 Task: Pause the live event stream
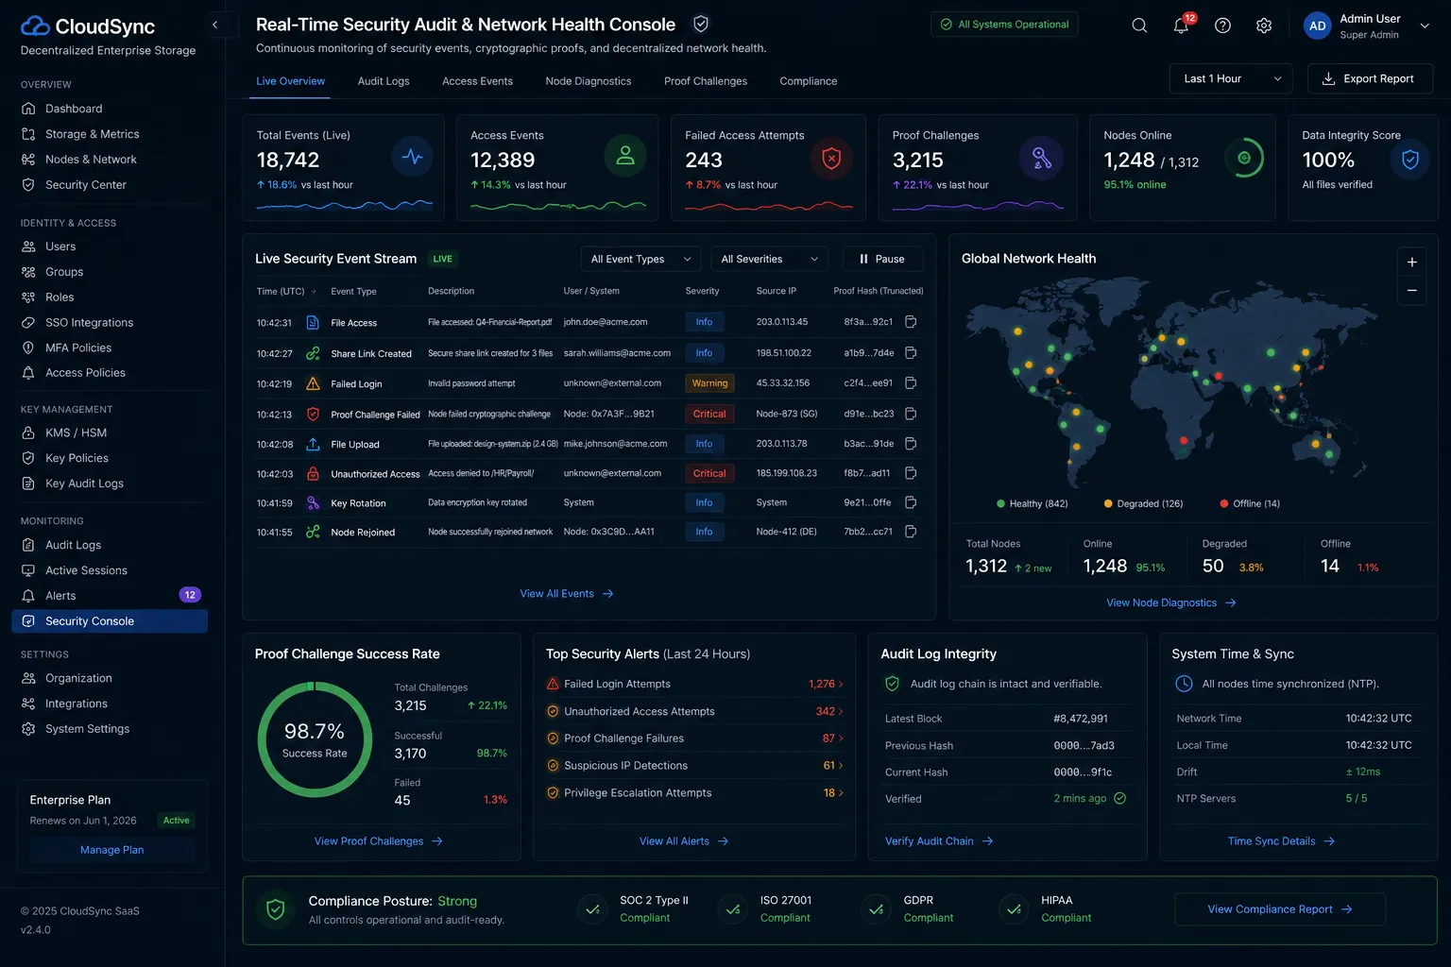[x=882, y=259]
